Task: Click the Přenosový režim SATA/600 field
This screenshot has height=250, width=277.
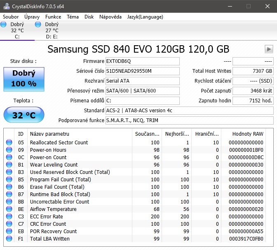Action: (143, 91)
